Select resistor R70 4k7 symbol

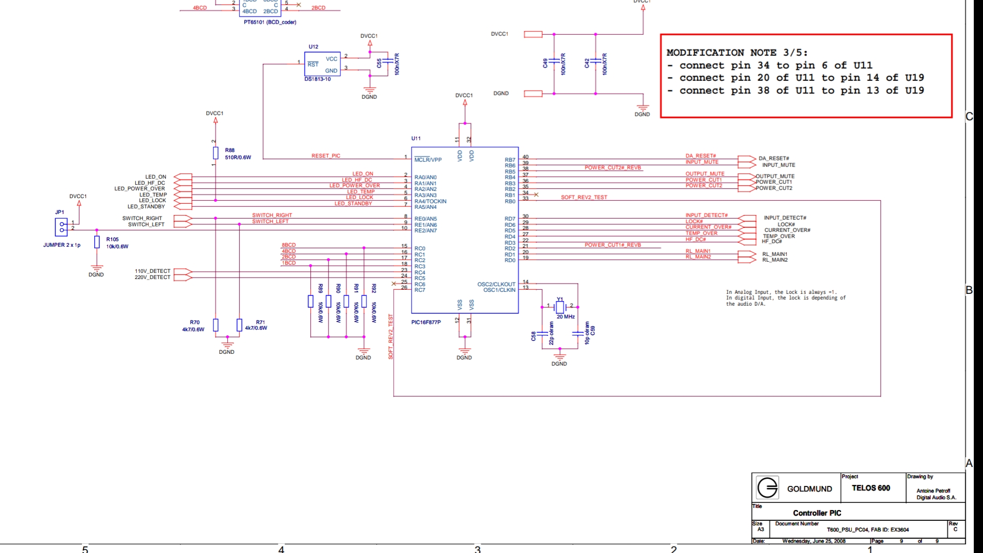tap(216, 325)
